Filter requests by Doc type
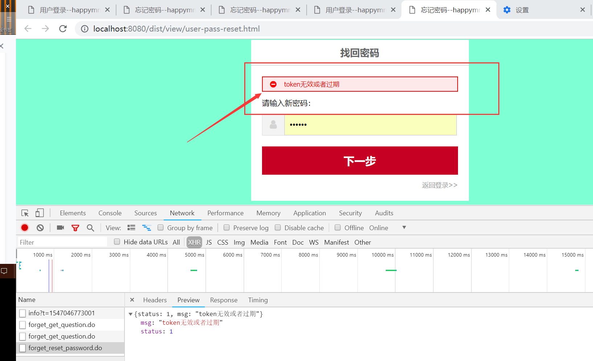Viewport: 593px width, 361px height. click(298, 242)
